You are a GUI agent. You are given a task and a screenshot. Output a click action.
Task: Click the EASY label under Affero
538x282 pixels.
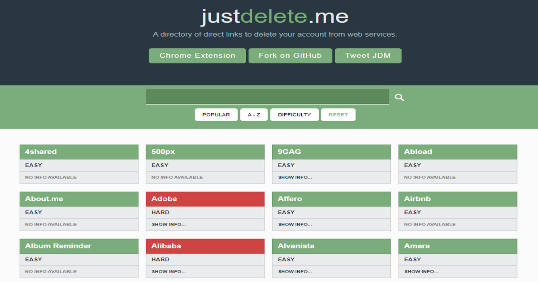coord(286,212)
